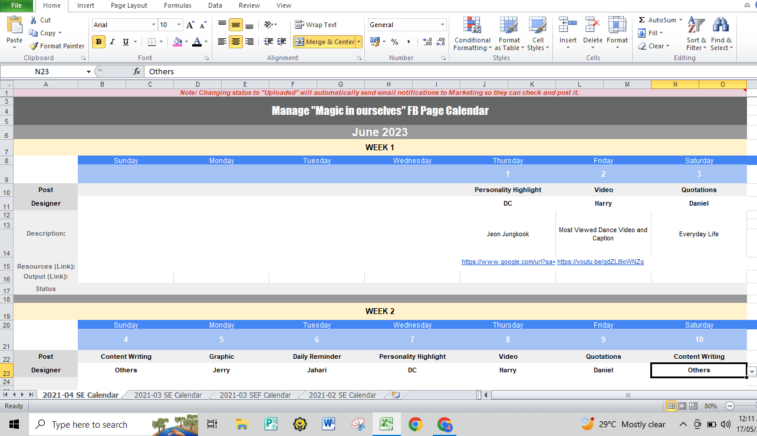757x436 pixels.
Task: Open the google.com resource link
Action: [x=508, y=262]
